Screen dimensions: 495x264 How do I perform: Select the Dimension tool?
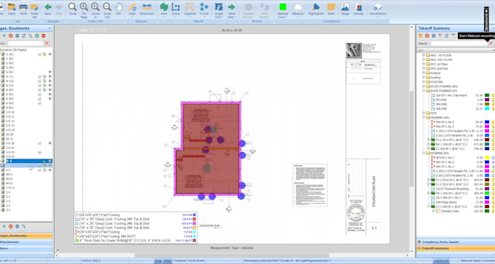click(147, 9)
